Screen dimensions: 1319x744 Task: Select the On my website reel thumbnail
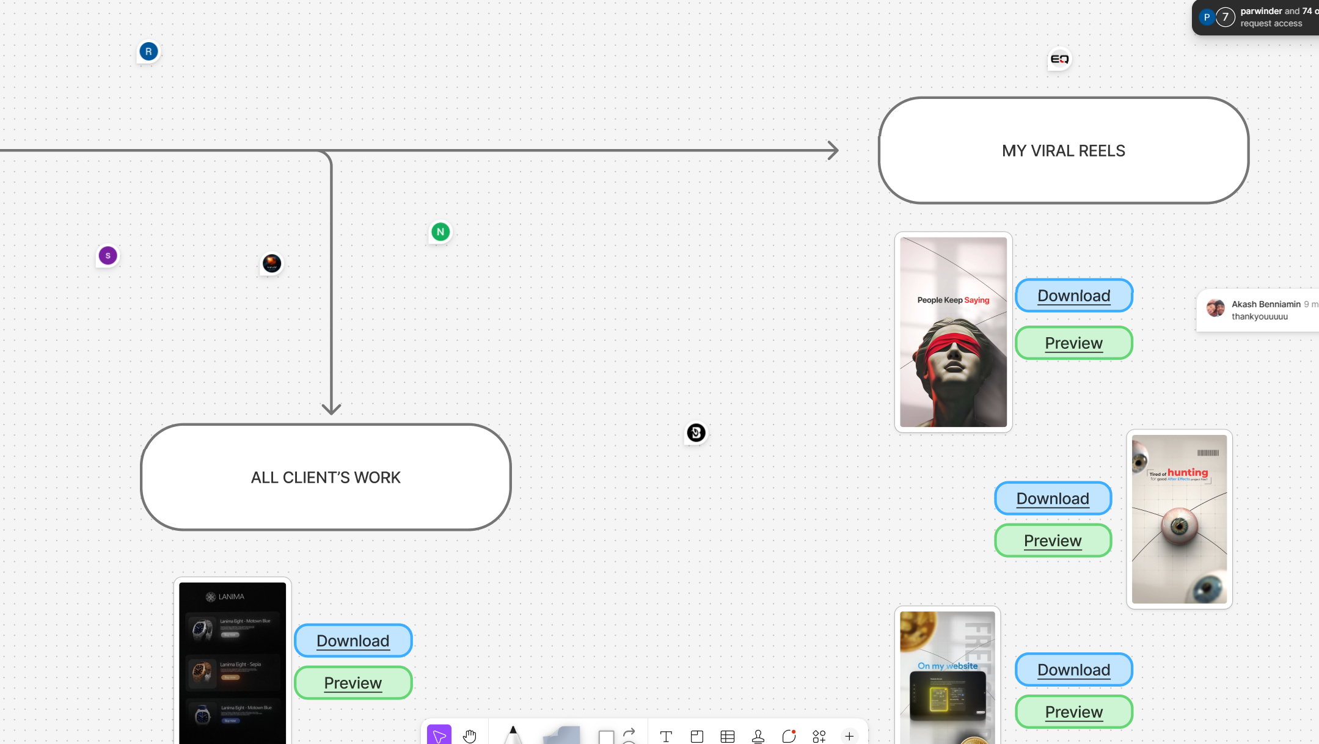tap(948, 676)
